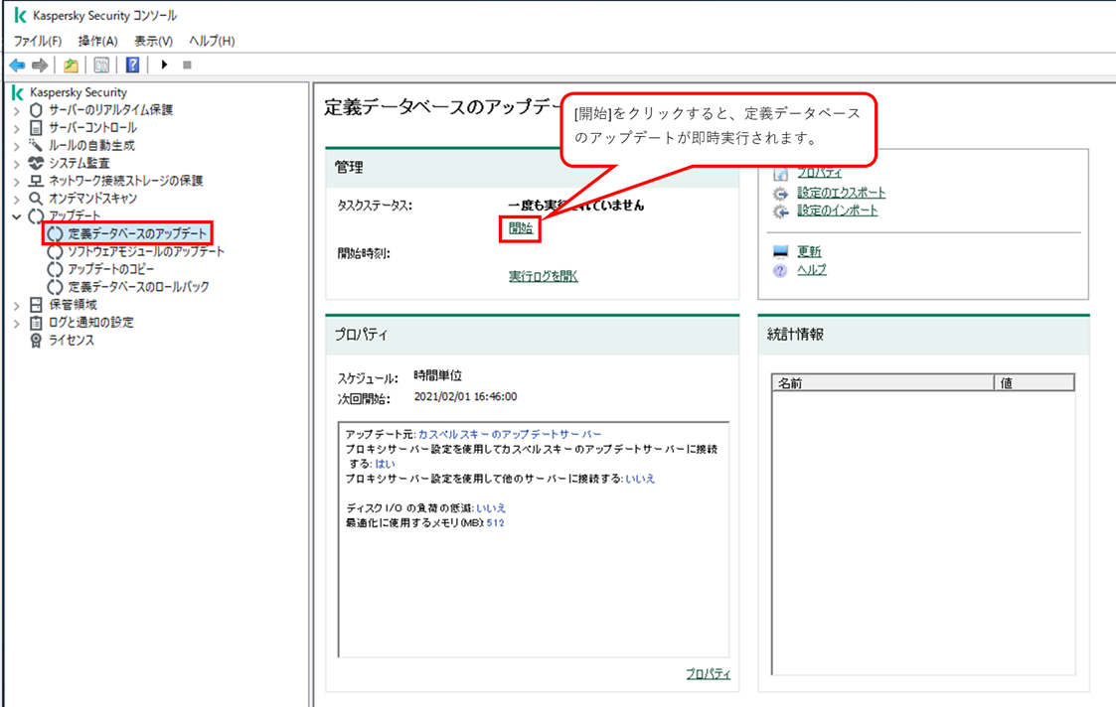Image resolution: width=1116 pixels, height=707 pixels.
Task: Click the 名前 column header in 統計情報
Action: click(882, 383)
